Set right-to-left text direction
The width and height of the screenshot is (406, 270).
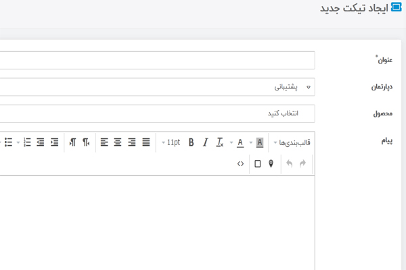pos(86,142)
